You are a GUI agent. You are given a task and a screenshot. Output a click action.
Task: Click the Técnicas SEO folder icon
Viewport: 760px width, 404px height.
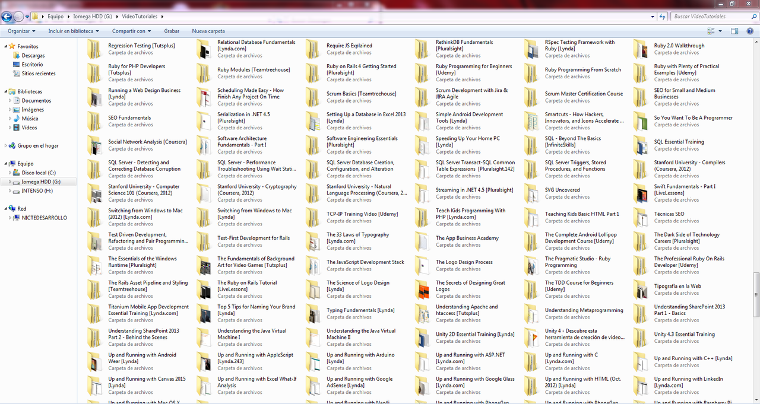(x=641, y=217)
